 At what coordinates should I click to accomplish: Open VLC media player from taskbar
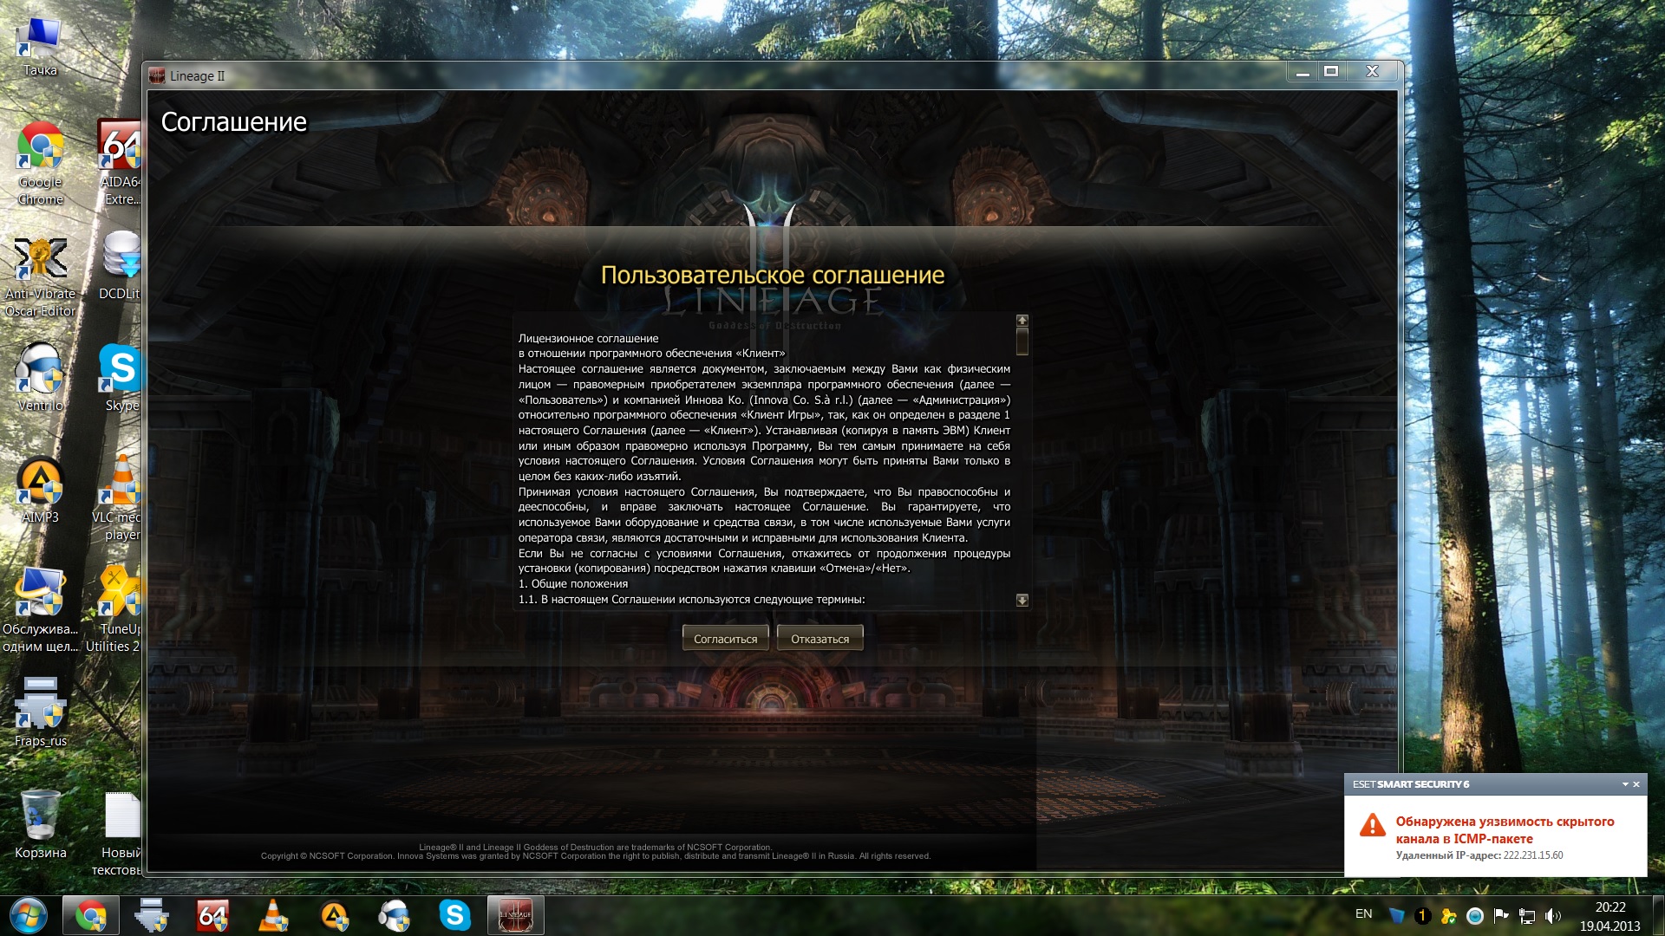tap(273, 915)
